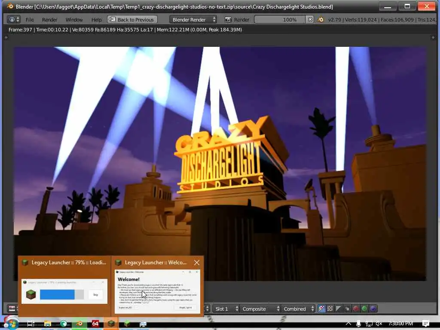Click the top-right area split corner widget

(x=433, y=37)
